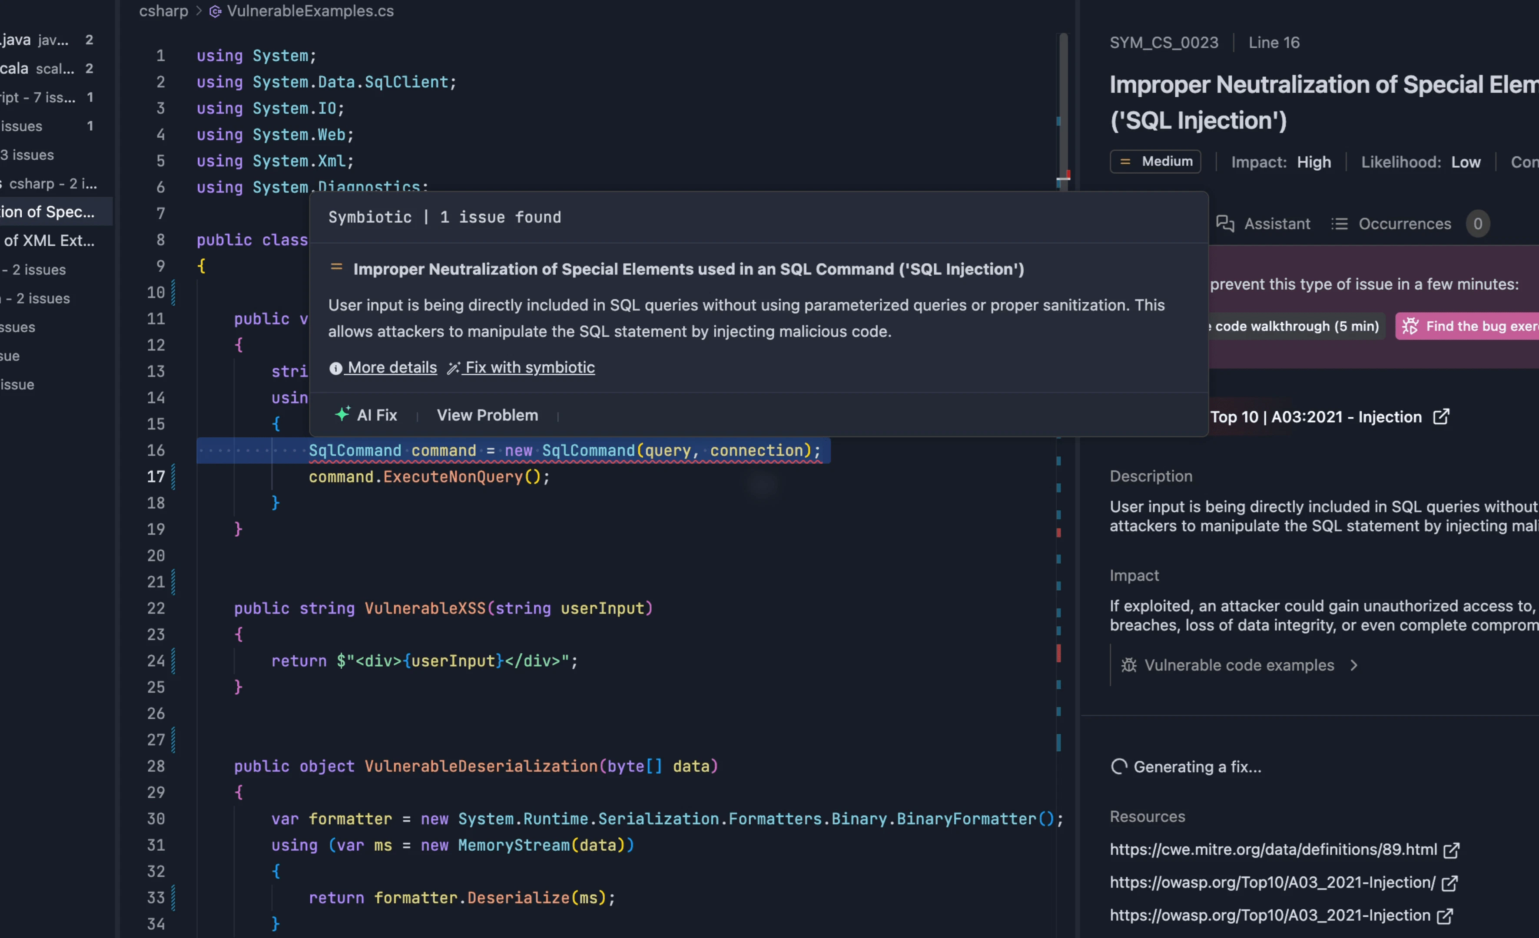
Task: Click the bug icon before Vulnerable code examples
Action: [x=1129, y=665]
